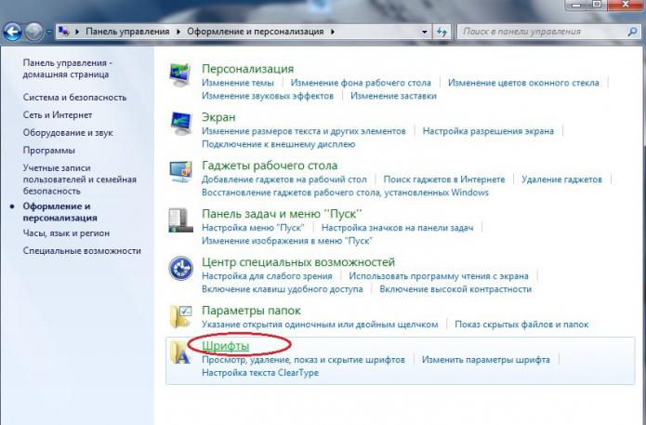Select the Панель управления breadcrumb
The height and width of the screenshot is (425, 646).
click(127, 32)
